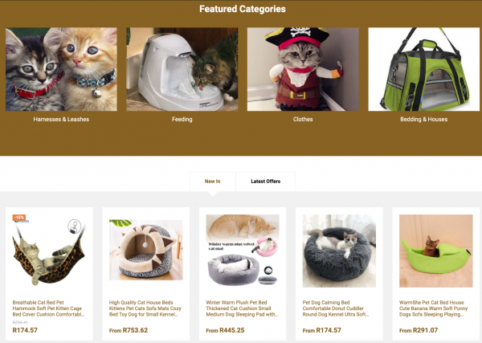482x343 pixels.
Task: Open WarmShe Pet Cat Bed House title
Action: pos(434,308)
